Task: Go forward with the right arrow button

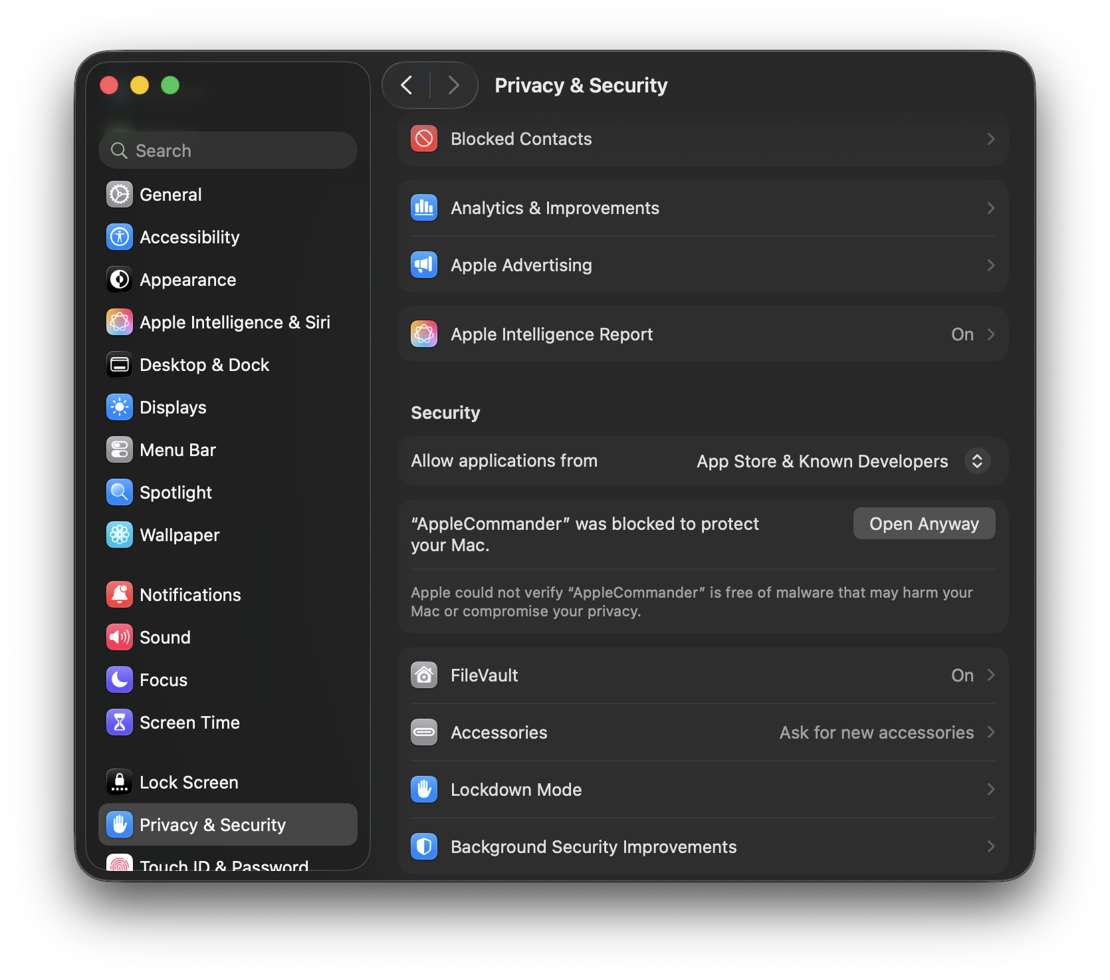Action: tap(454, 85)
